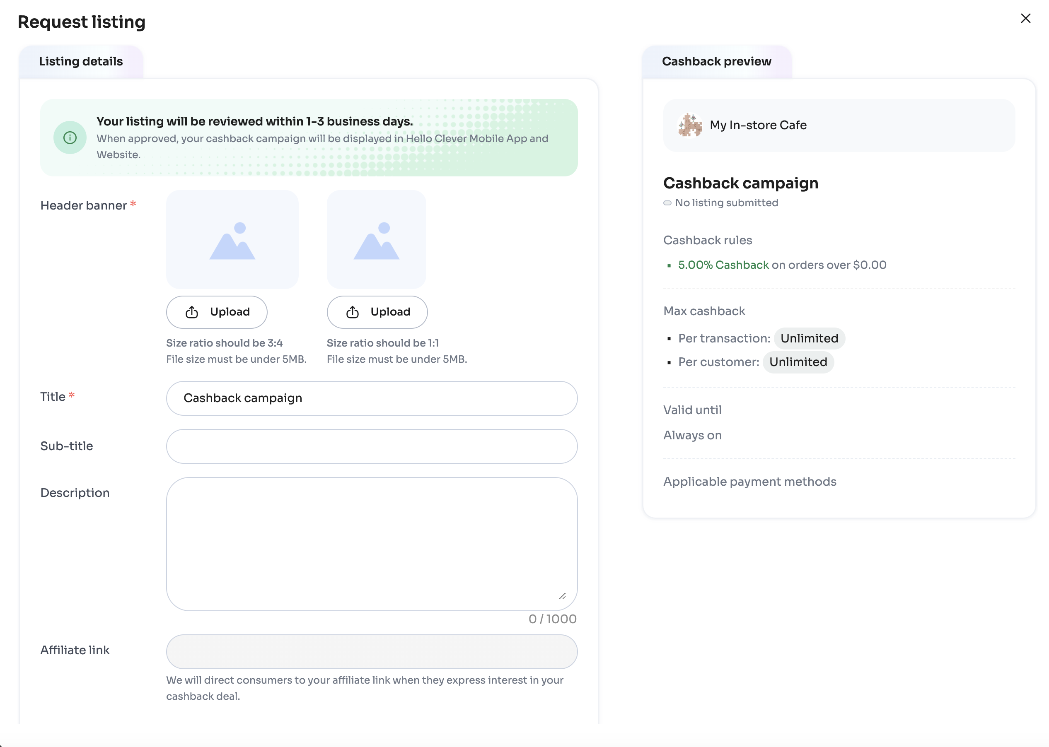1049x747 pixels.
Task: Select the Cashback preview tab
Action: (716, 62)
